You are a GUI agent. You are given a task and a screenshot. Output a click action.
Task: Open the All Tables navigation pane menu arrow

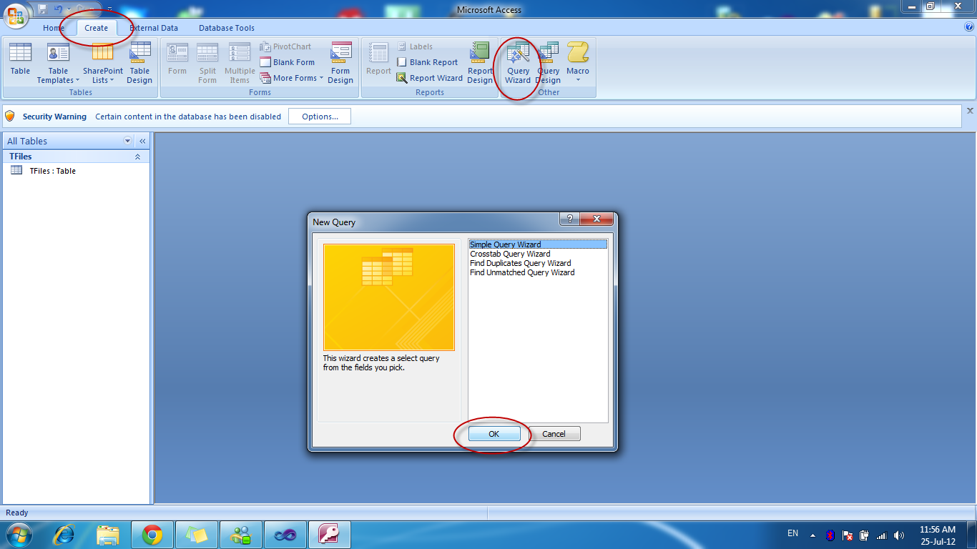[128, 141]
